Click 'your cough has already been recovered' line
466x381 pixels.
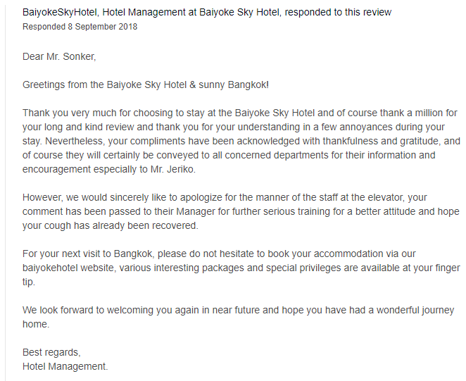pyautogui.click(x=111, y=225)
